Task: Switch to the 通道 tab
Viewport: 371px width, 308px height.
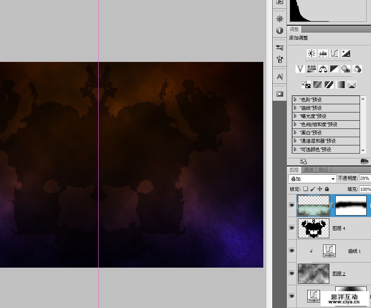Action: point(309,170)
